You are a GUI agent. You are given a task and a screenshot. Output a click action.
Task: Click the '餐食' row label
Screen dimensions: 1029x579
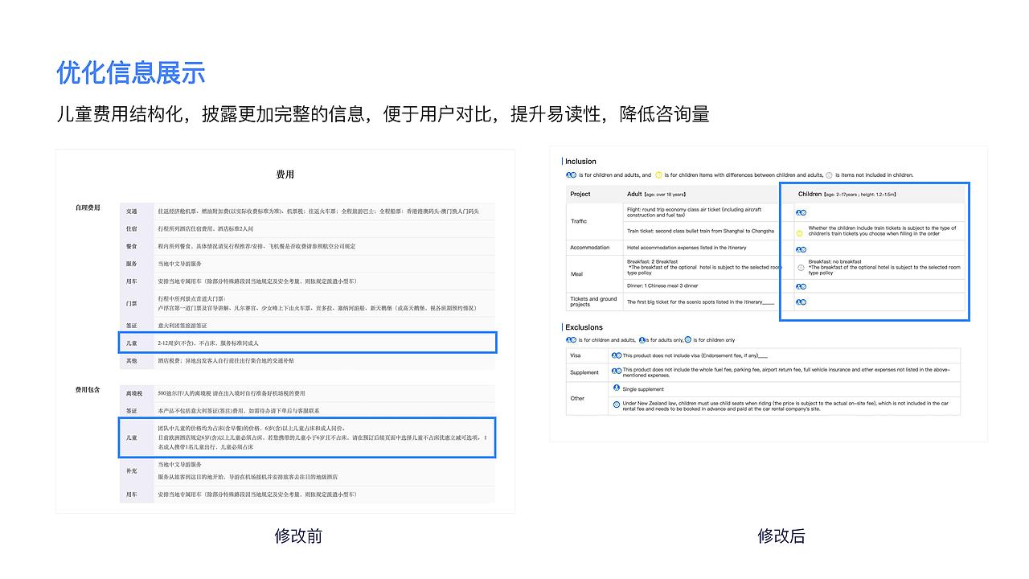click(x=131, y=247)
